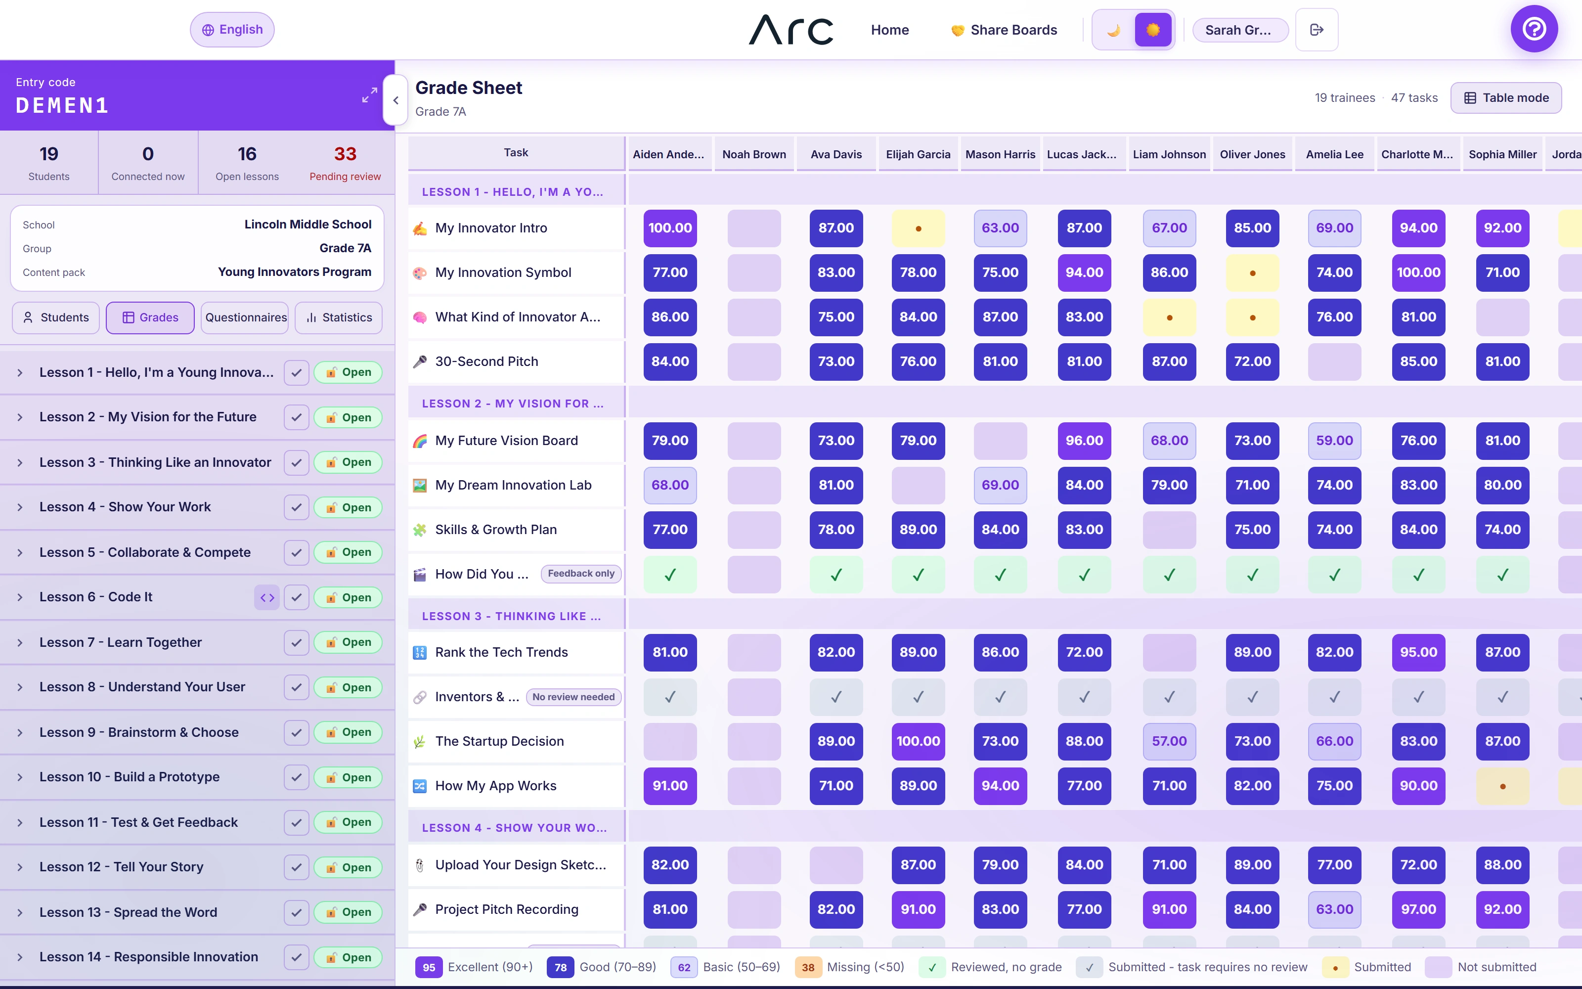Toggle the Open lock status for Lesson 2

tap(348, 417)
